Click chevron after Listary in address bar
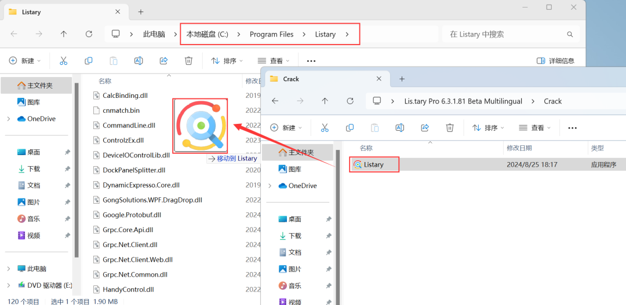 point(347,34)
